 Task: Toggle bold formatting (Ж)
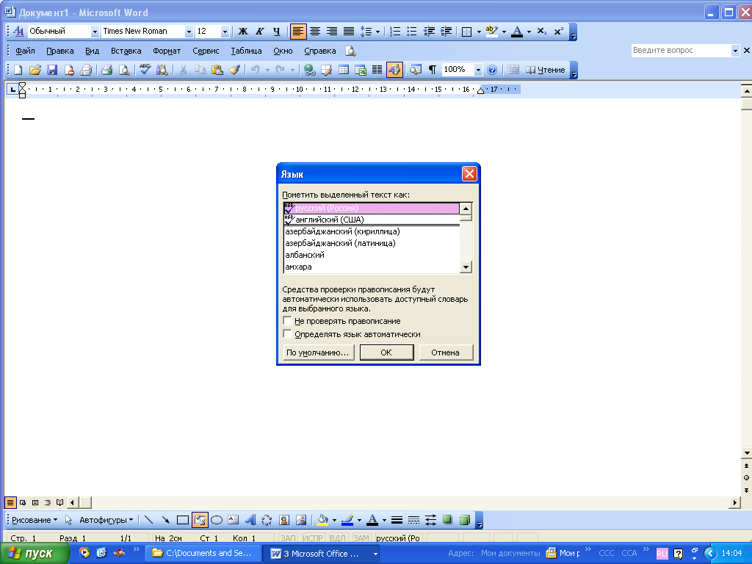(x=243, y=32)
